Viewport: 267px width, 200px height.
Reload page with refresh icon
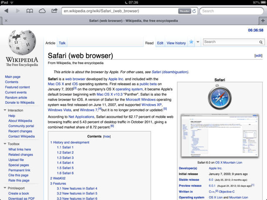(194, 11)
